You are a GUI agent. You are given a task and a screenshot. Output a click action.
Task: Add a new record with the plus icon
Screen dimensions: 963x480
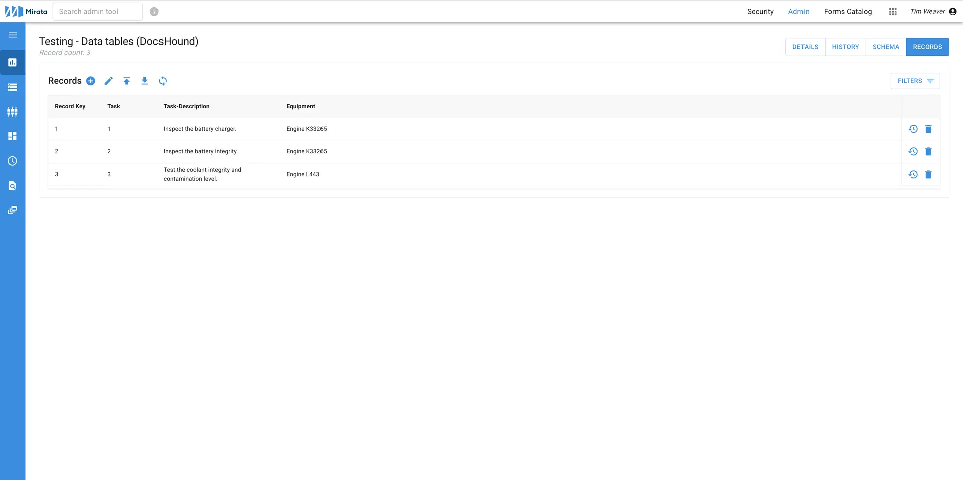pos(91,81)
